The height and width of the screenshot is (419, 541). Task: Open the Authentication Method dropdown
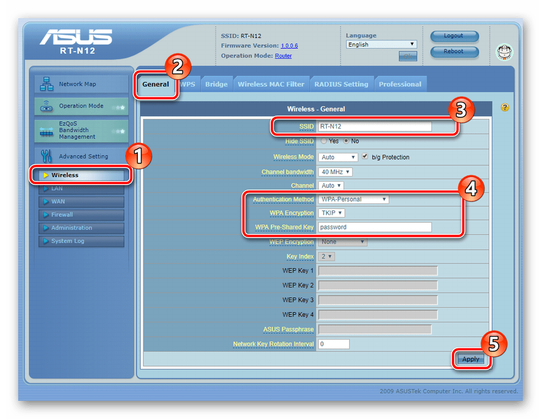click(x=353, y=199)
